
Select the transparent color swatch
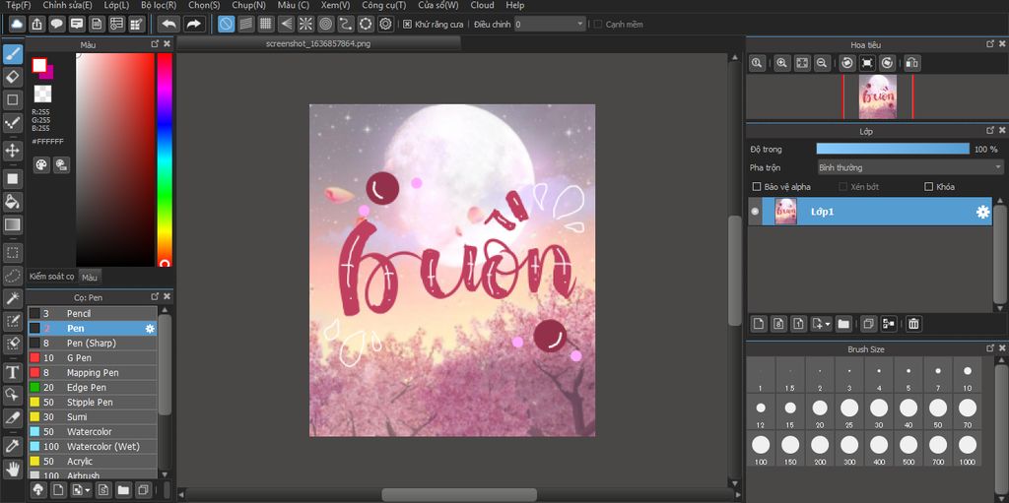coord(42,94)
